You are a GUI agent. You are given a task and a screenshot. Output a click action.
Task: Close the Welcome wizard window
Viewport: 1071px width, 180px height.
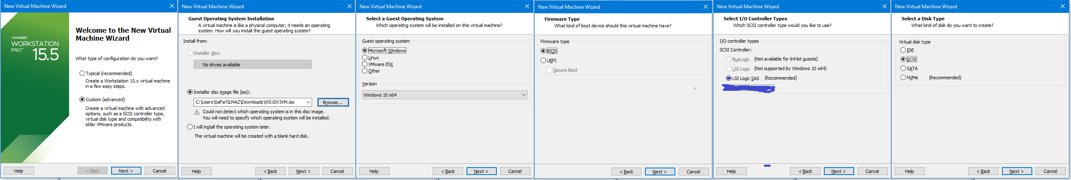[x=171, y=6]
